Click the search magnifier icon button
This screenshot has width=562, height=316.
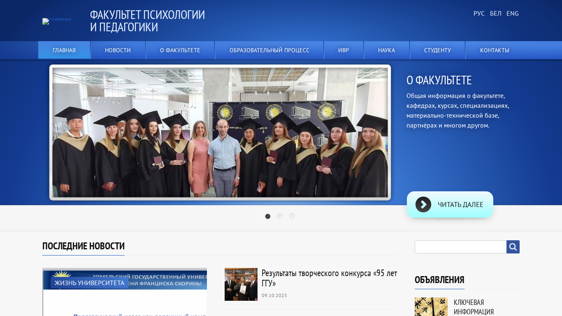tap(513, 247)
